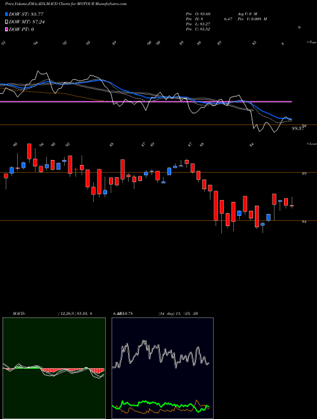
Task: Click the last candlestick on price chart
Action: click(x=292, y=206)
